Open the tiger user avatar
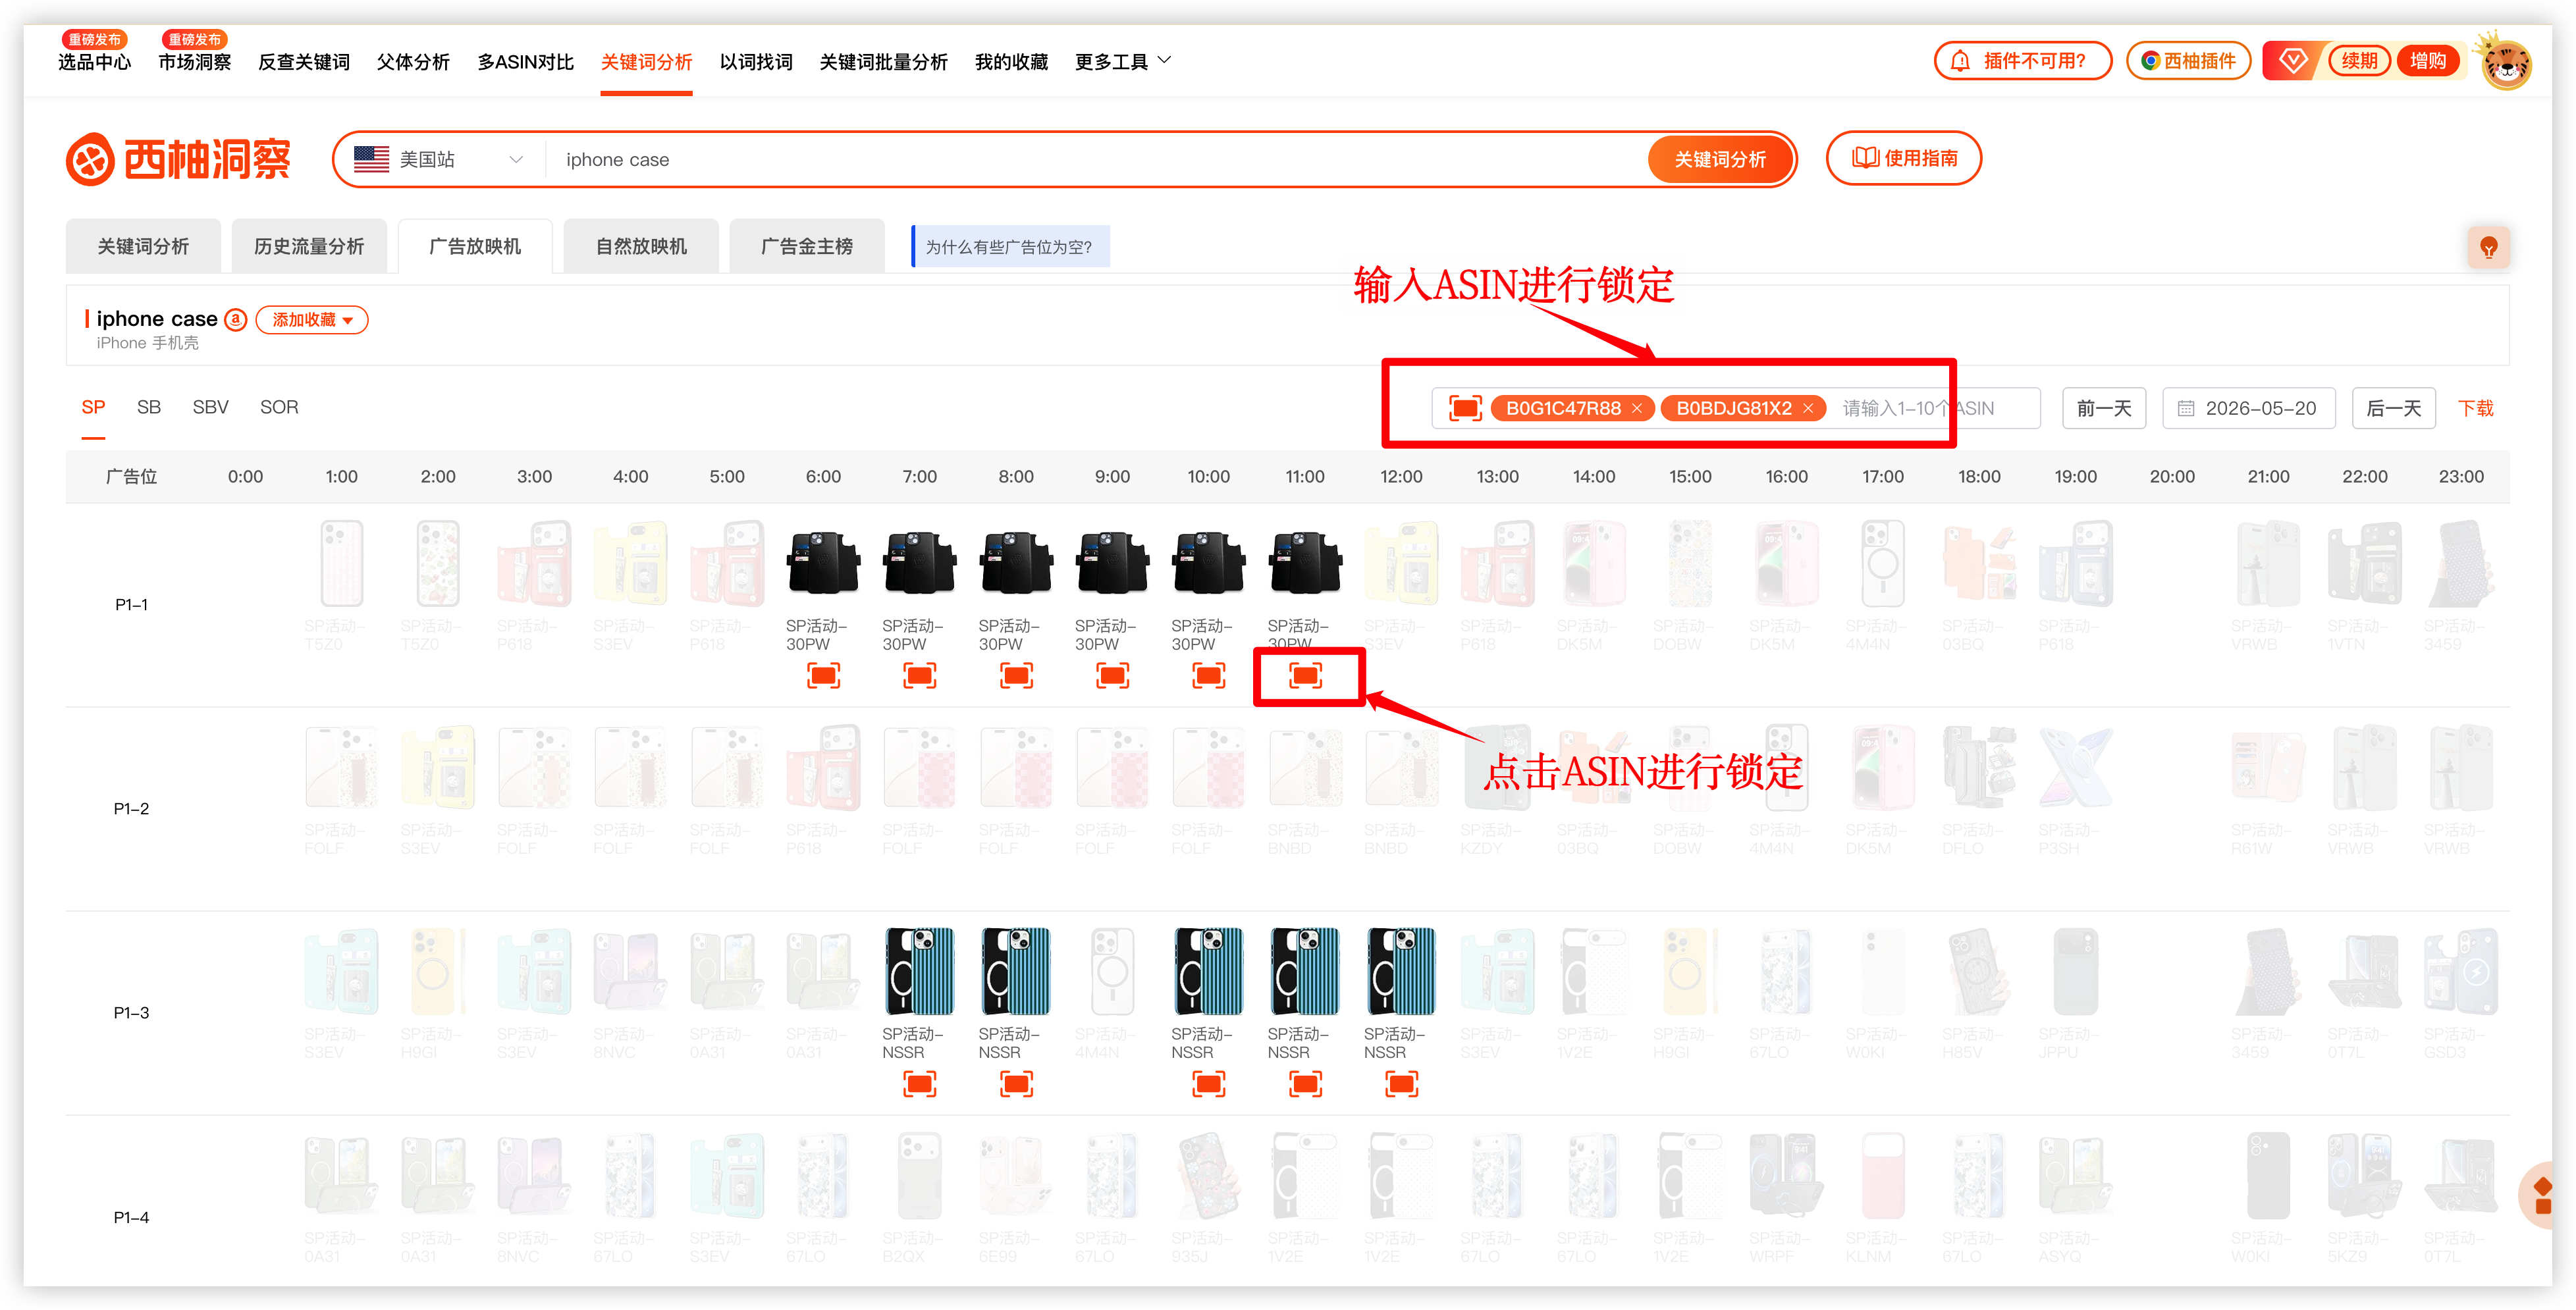The width and height of the screenshot is (2576, 1310). [2505, 62]
